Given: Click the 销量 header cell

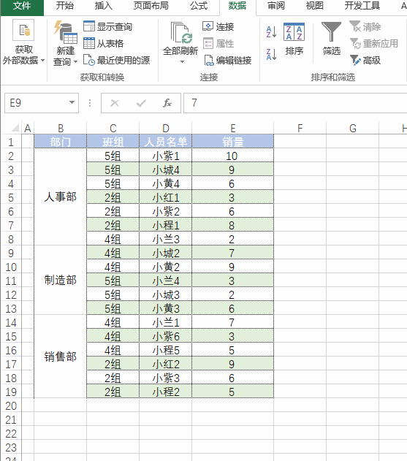Looking at the screenshot, I should coord(233,142).
